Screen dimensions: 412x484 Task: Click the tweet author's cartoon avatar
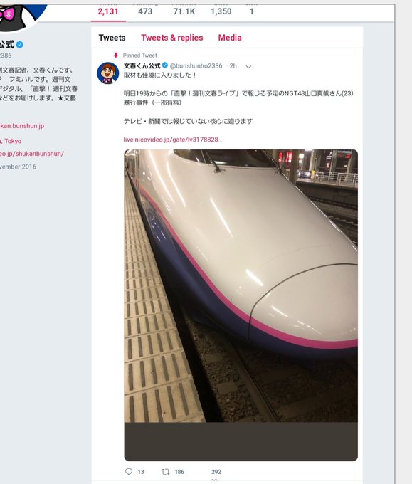coord(107,73)
